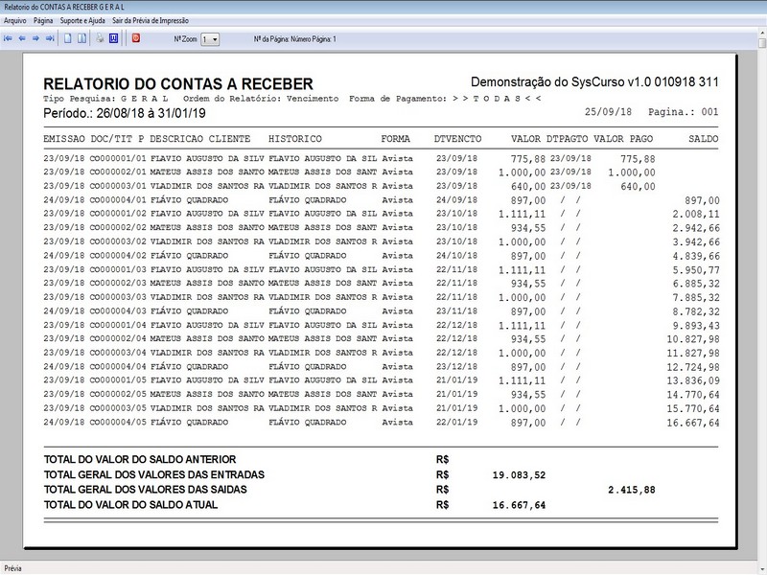The width and height of the screenshot is (767, 575).
Task: Open Suporte e Ajuda menu
Action: click(82, 20)
